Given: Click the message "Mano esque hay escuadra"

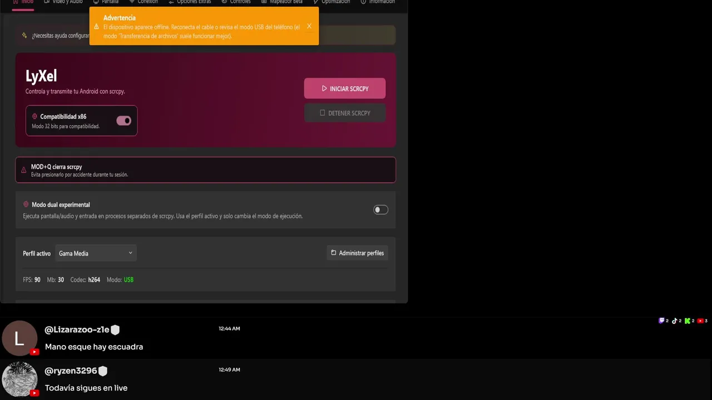Looking at the screenshot, I should click(94, 347).
